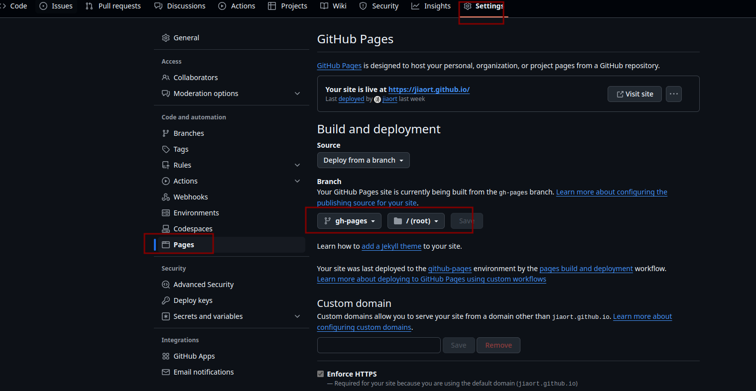Open the Actions tab in top navigation
Viewport: 756px width, 391px height.
pos(237,6)
